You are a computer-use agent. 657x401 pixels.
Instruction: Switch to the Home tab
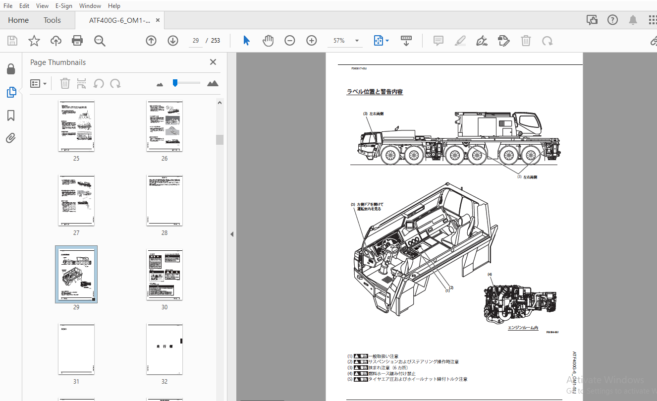click(18, 20)
